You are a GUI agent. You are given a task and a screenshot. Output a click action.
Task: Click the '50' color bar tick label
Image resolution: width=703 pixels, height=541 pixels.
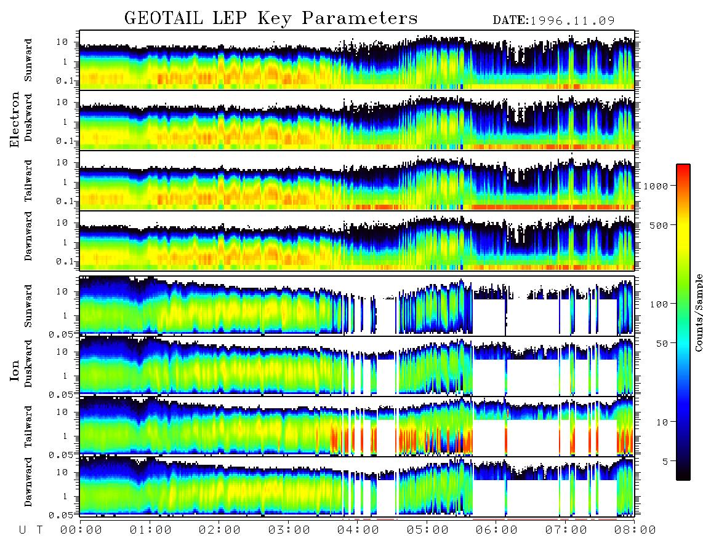(662, 344)
